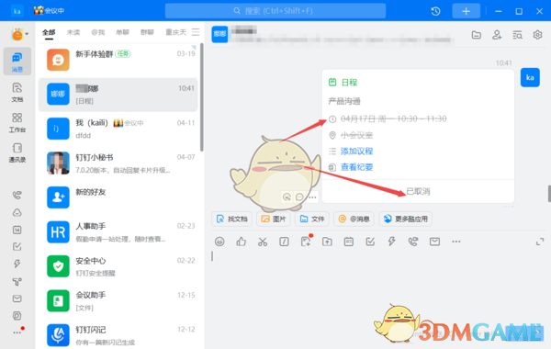Open the history clock icon in title bar
Image resolution: width=551 pixels, height=349 pixels.
tap(435, 11)
